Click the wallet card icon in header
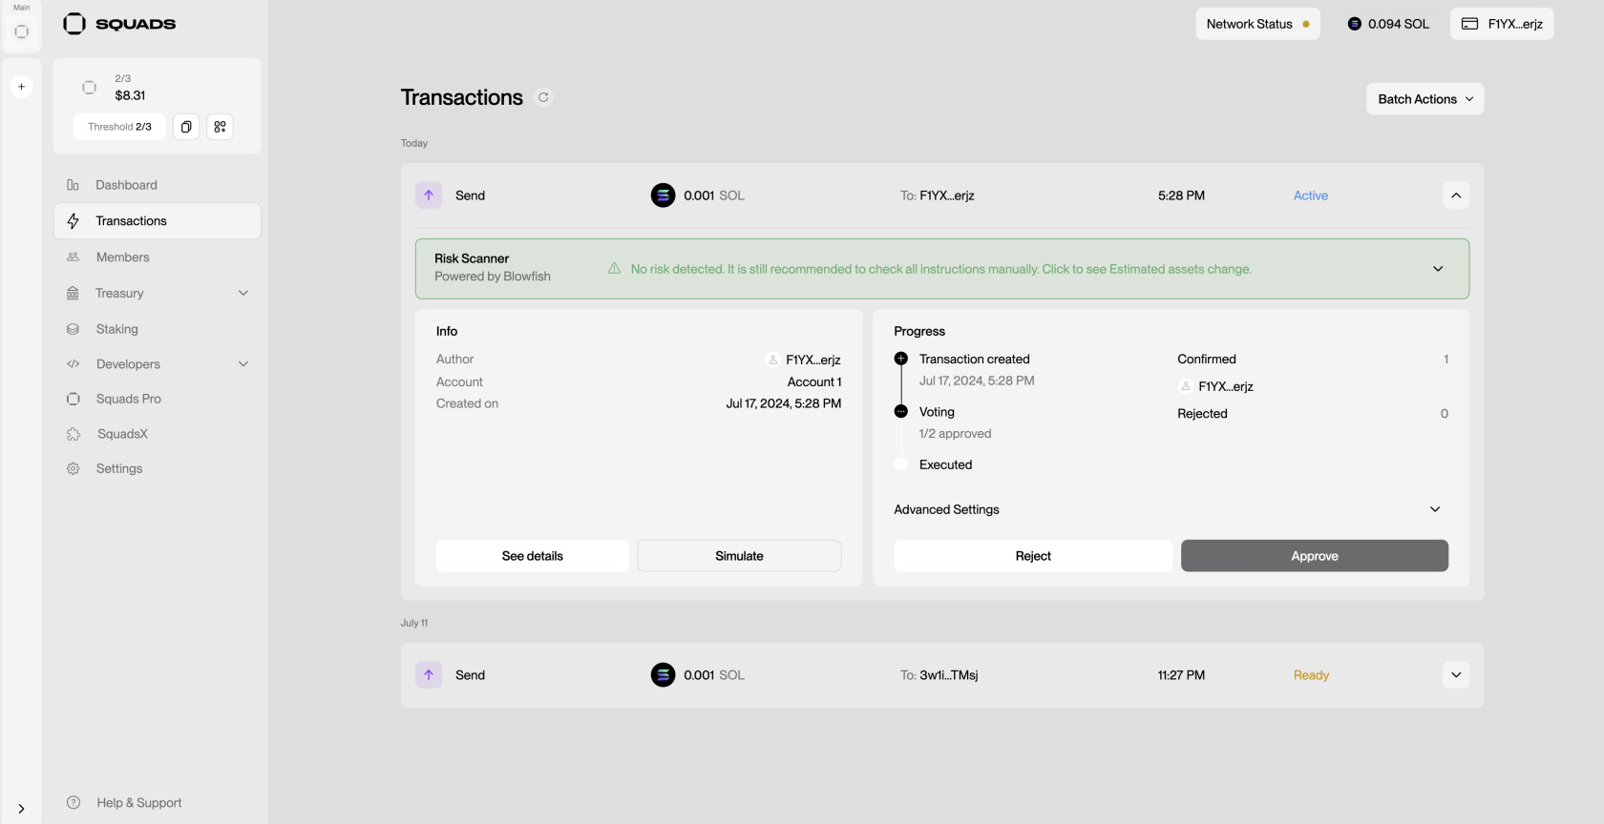Image resolution: width=1604 pixels, height=824 pixels. [x=1470, y=24]
